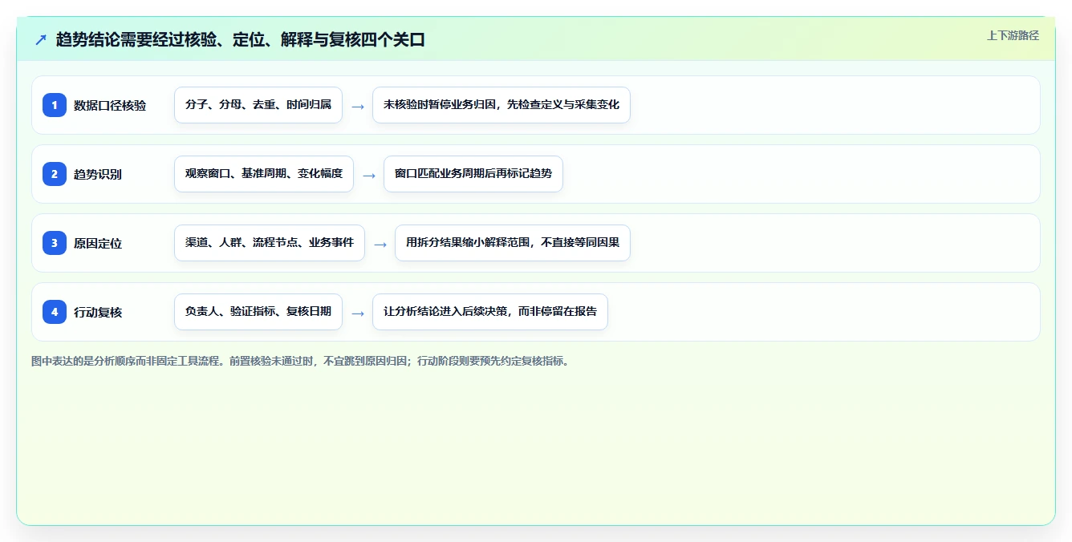Click the step 3 number badge
This screenshot has width=1072, height=542.
55,243
